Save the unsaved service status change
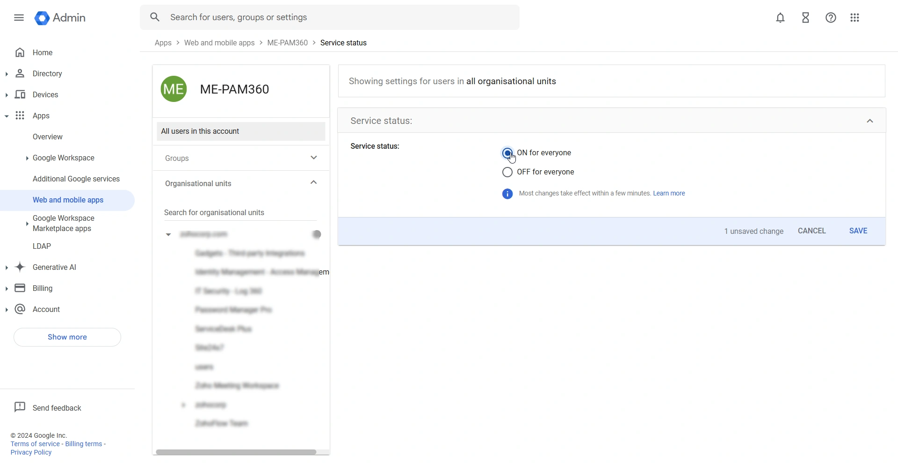The image size is (898, 463). pyautogui.click(x=858, y=231)
